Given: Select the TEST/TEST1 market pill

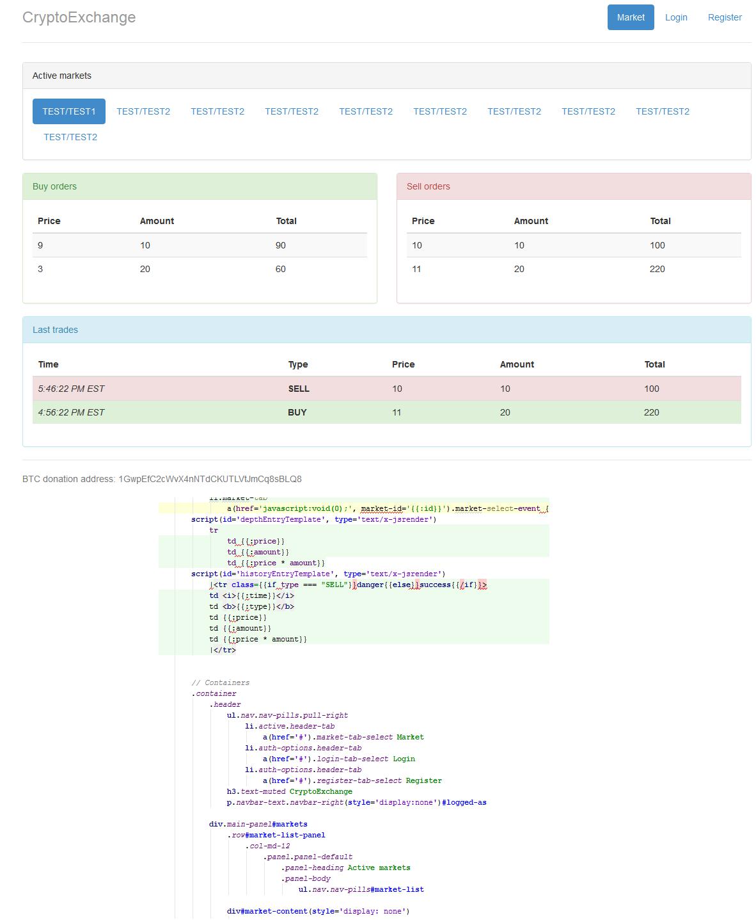Looking at the screenshot, I should [69, 111].
